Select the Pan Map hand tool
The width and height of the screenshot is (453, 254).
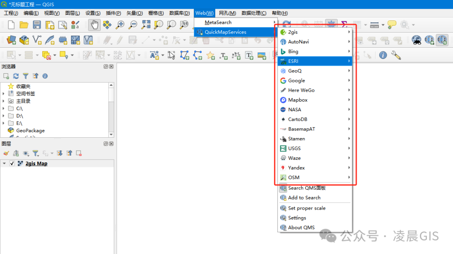point(94,25)
